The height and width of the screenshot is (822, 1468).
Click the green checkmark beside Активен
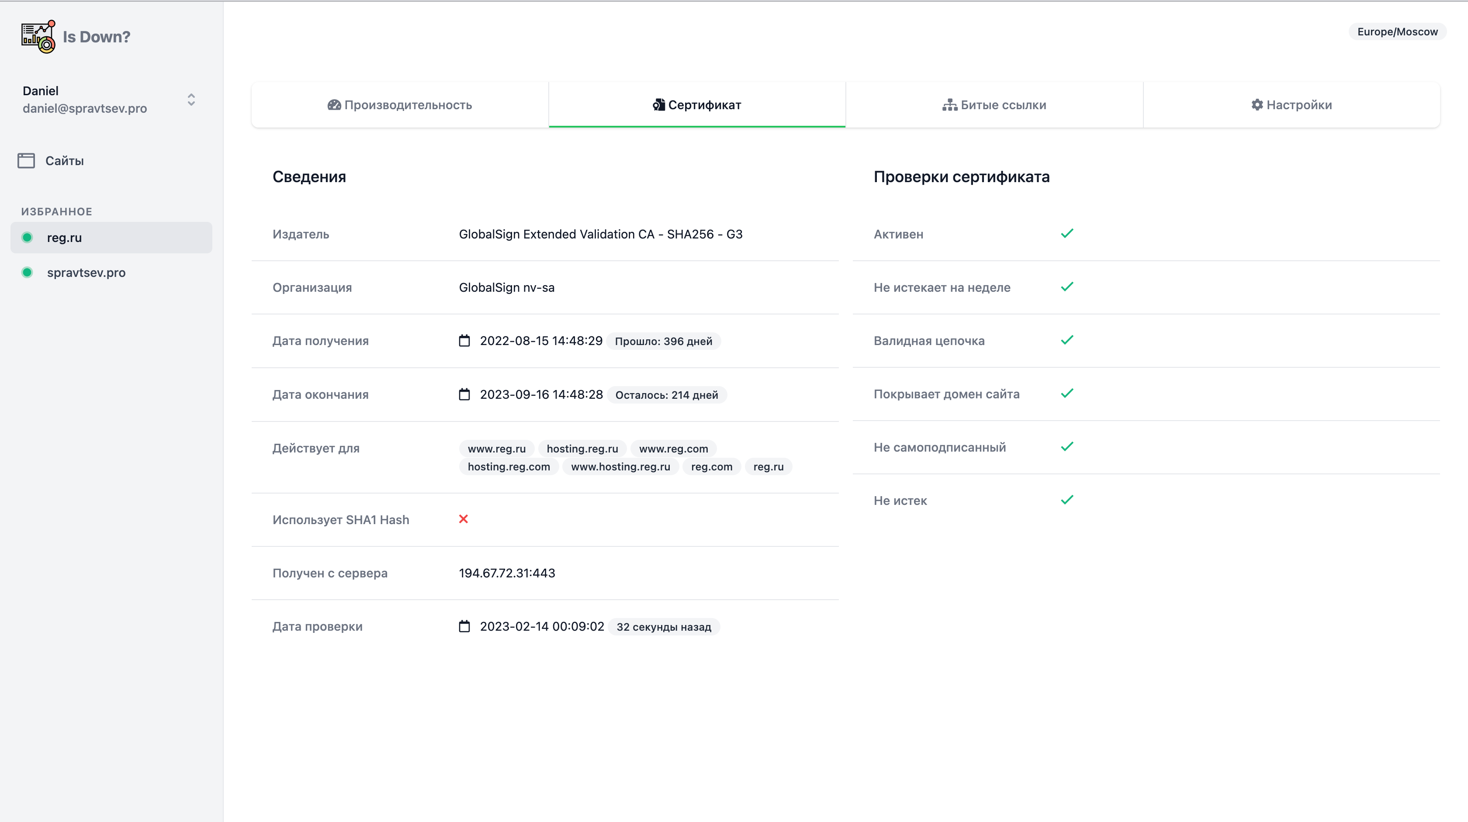tap(1067, 233)
